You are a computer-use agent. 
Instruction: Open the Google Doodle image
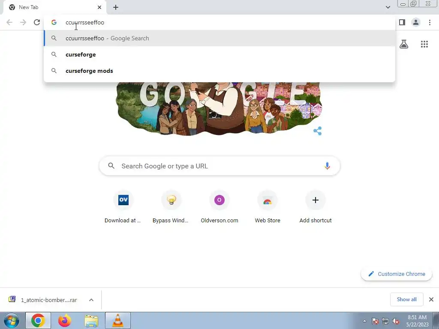[x=219, y=109]
